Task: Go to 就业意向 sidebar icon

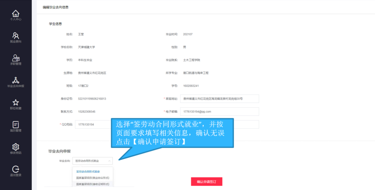Action: 16,36
